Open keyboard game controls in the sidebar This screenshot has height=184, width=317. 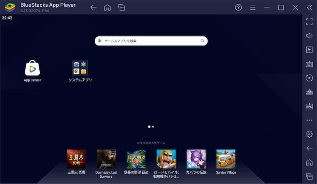pos(309,64)
